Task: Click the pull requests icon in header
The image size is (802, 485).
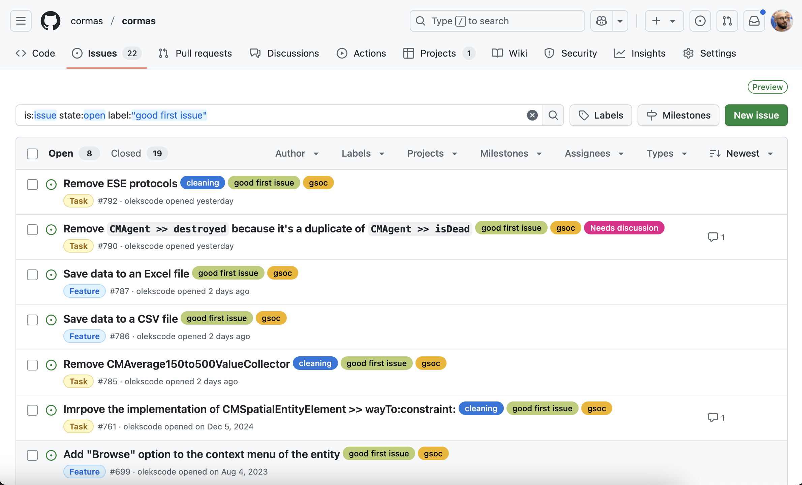Action: click(x=727, y=21)
